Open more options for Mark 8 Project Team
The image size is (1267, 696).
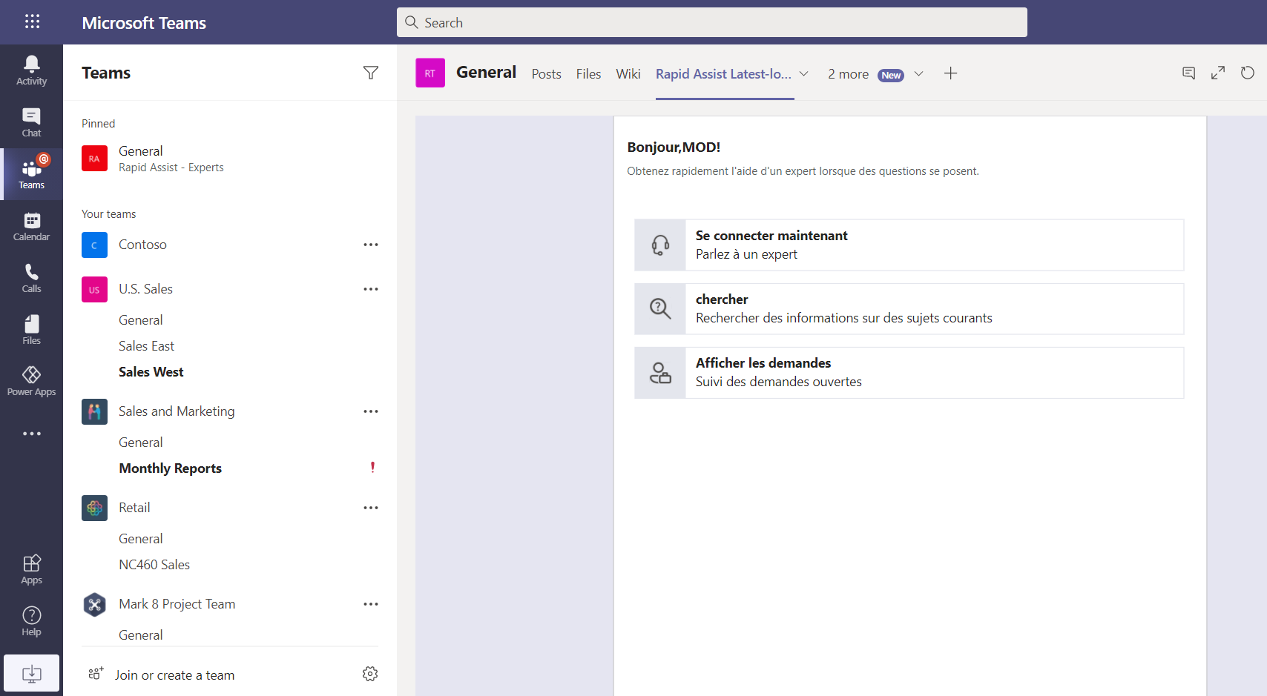click(371, 604)
